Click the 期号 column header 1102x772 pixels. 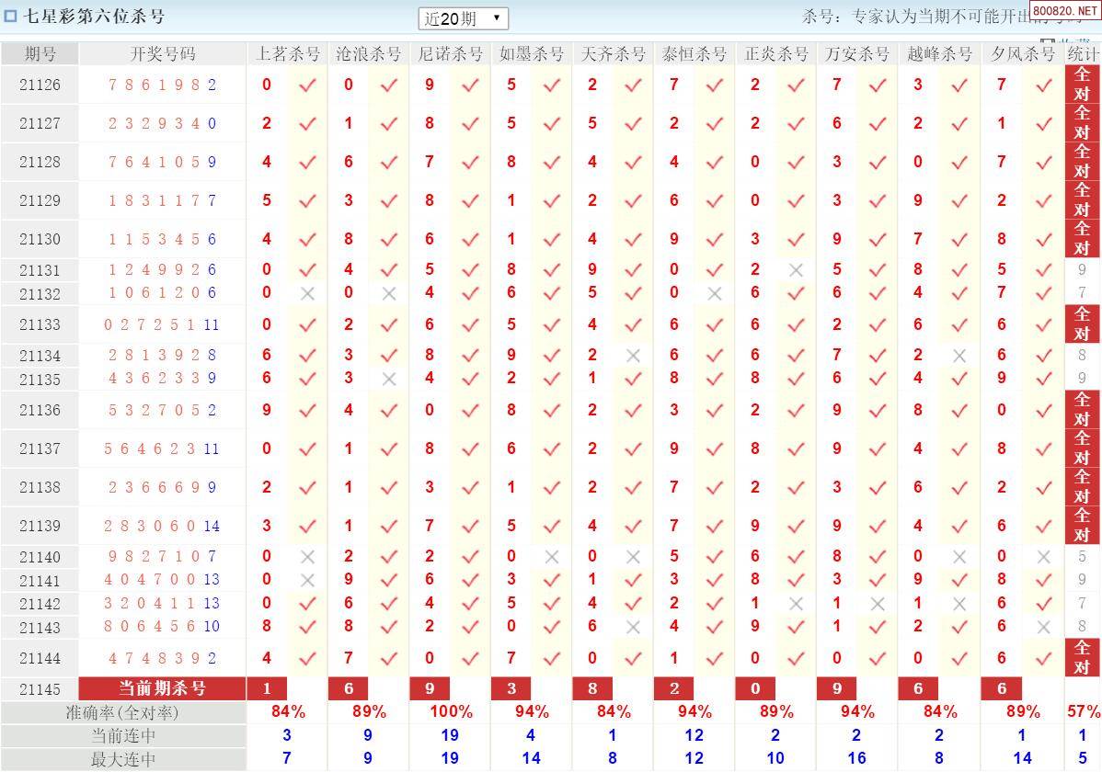[x=40, y=53]
